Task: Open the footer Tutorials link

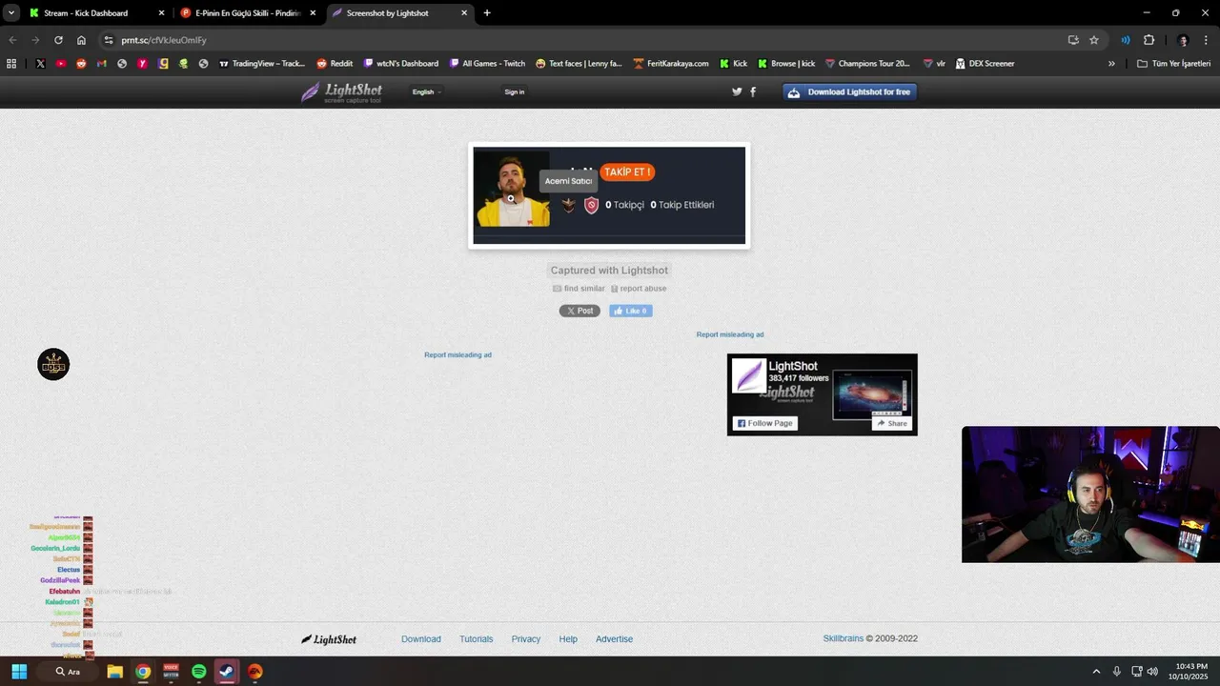Action: point(477,639)
